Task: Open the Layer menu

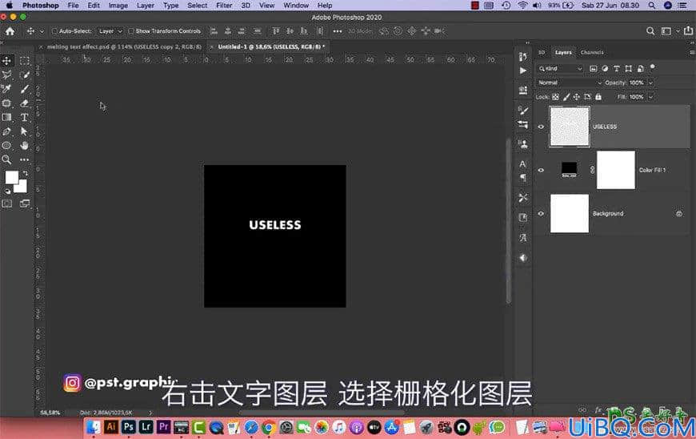Action: (x=145, y=6)
